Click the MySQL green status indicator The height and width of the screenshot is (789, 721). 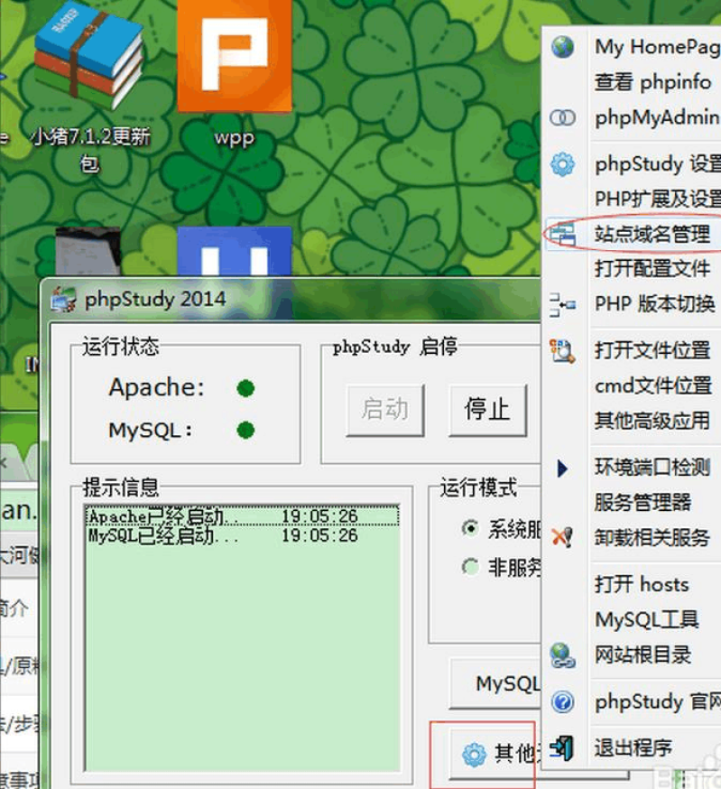click(245, 431)
